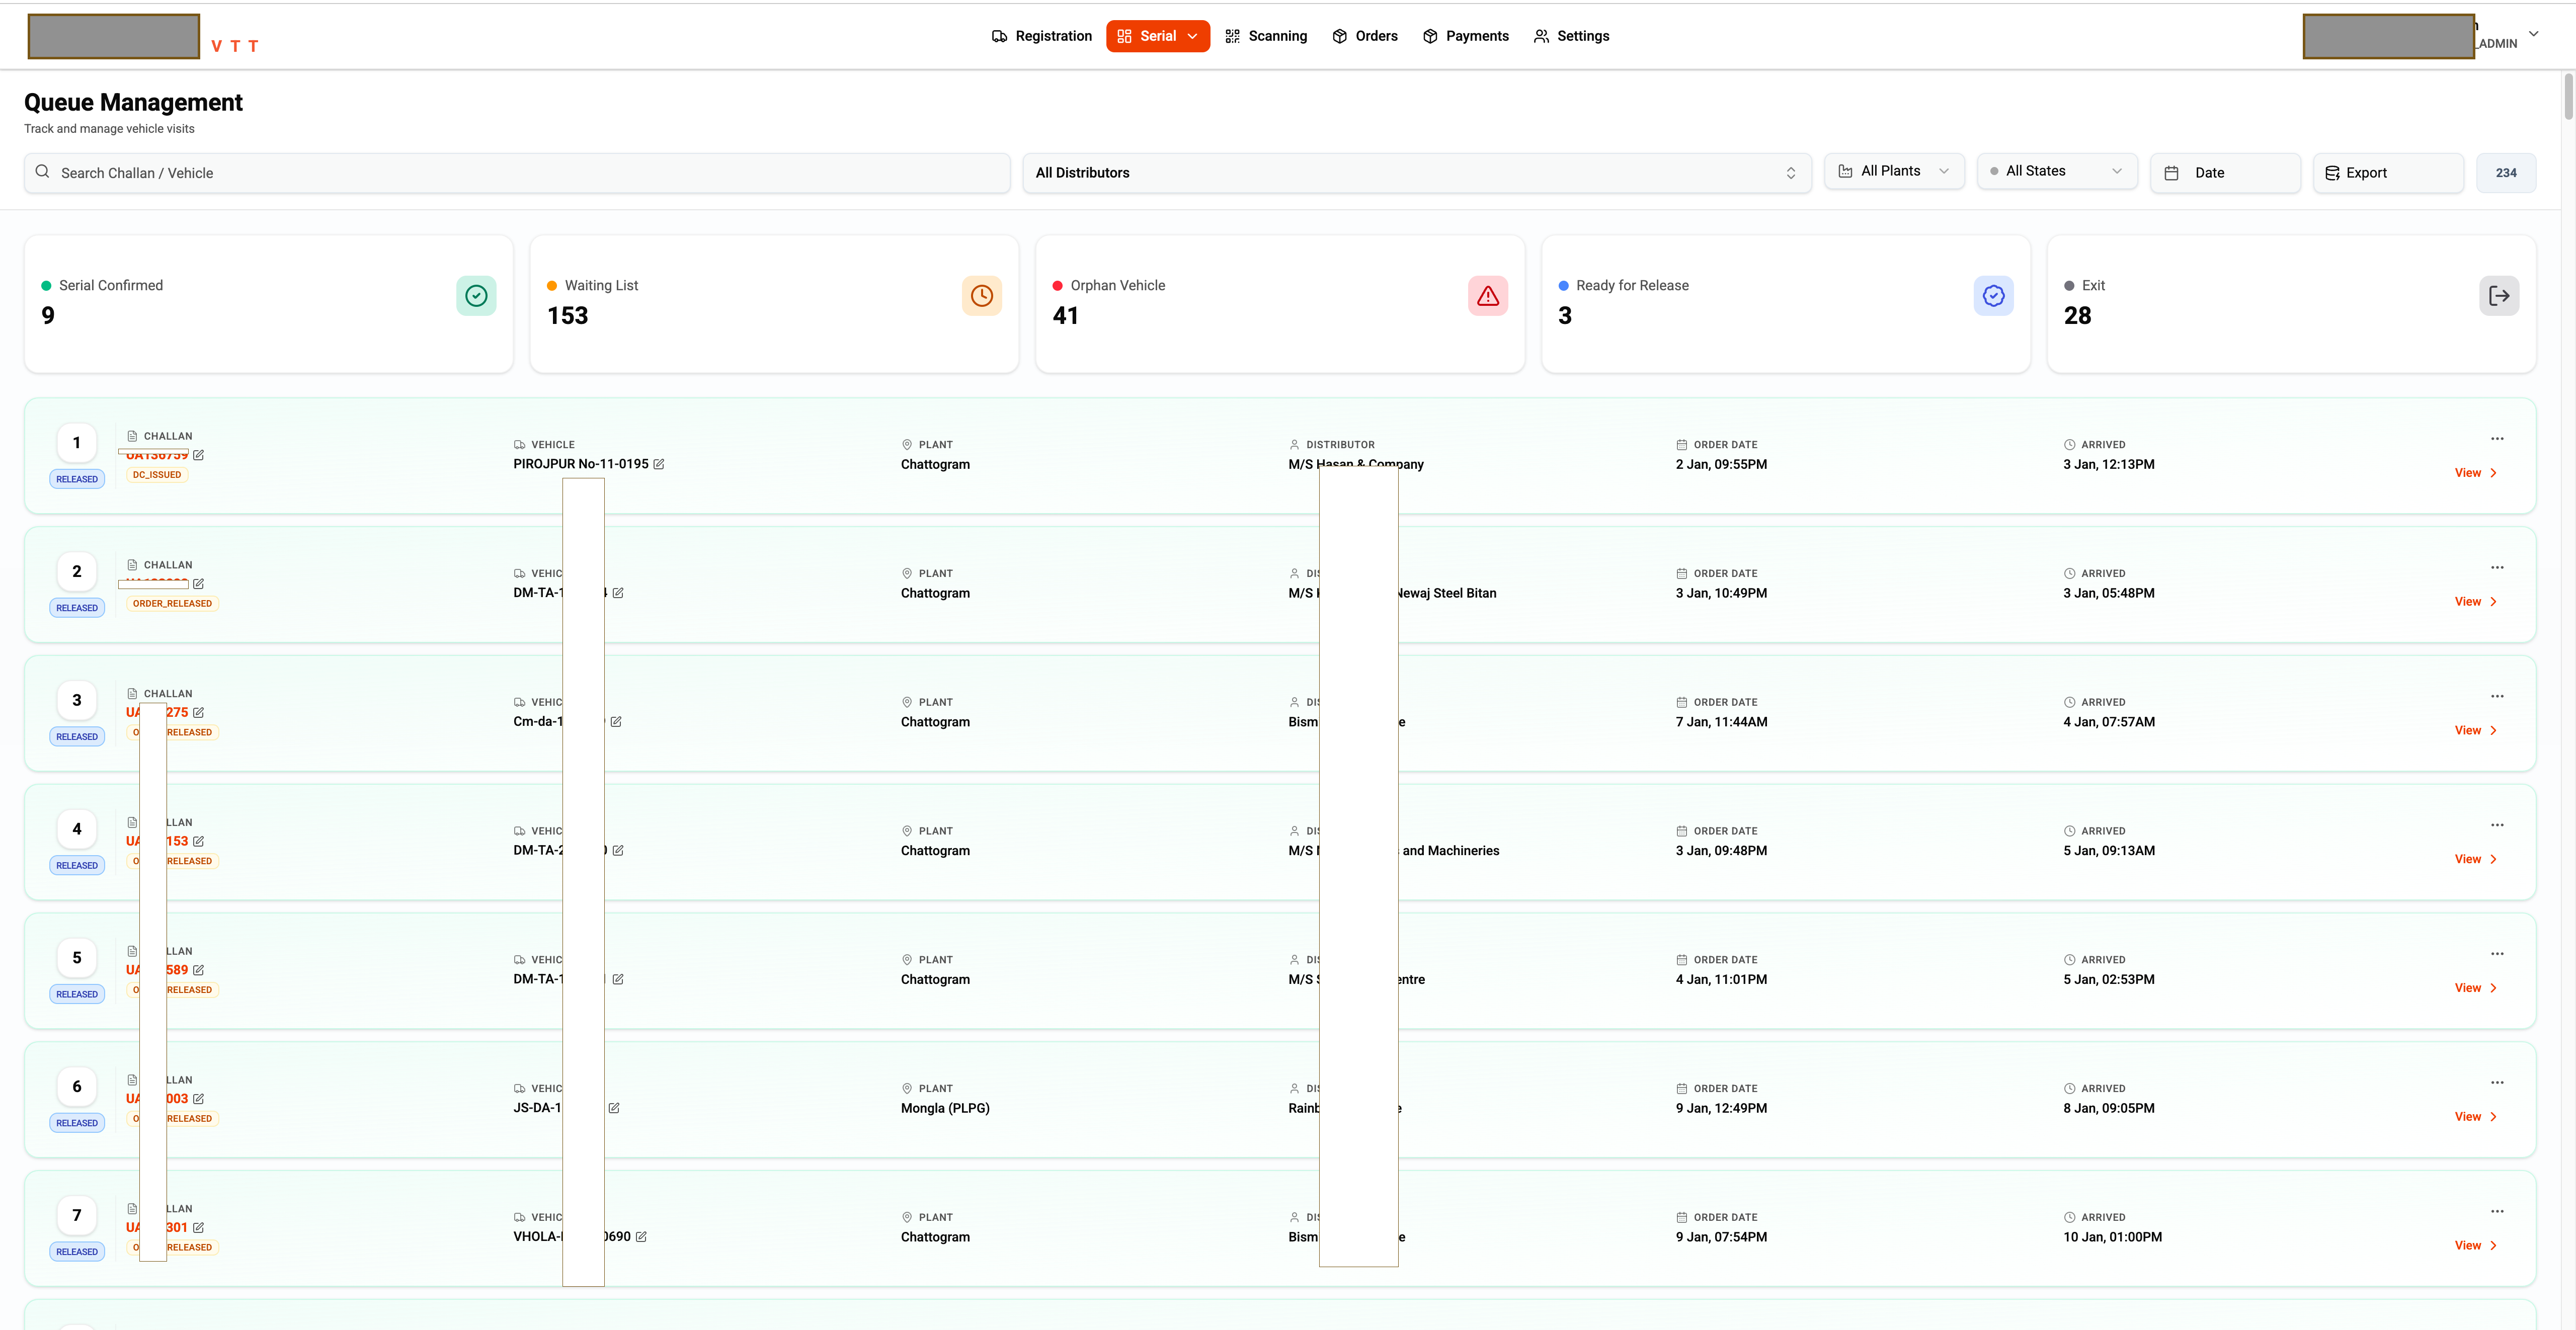Expand the All Distributors dropdown

tap(1416, 173)
